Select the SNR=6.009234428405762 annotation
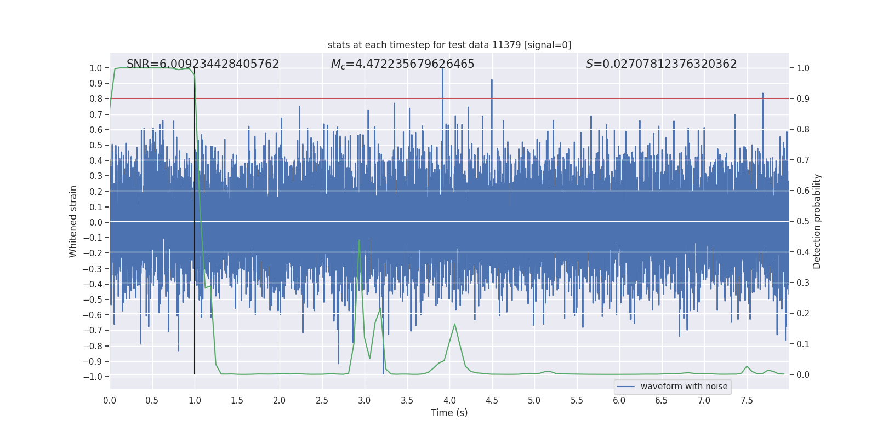877x438 pixels. tap(203, 64)
